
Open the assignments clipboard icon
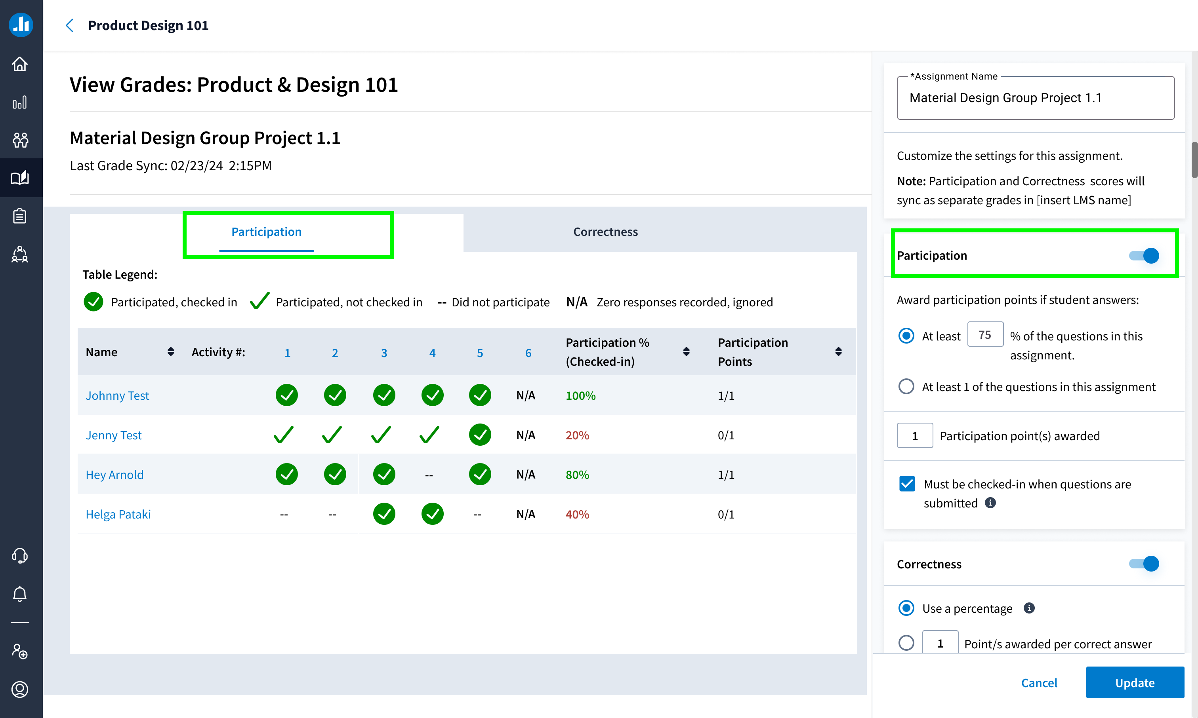coord(20,216)
